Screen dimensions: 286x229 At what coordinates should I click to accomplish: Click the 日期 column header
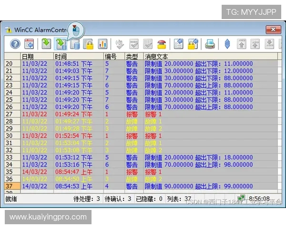click(x=37, y=56)
